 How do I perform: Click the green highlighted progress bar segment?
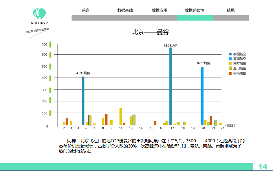pyautogui.click(x=195, y=18)
